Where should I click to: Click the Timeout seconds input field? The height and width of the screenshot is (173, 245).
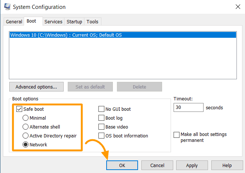188,107
